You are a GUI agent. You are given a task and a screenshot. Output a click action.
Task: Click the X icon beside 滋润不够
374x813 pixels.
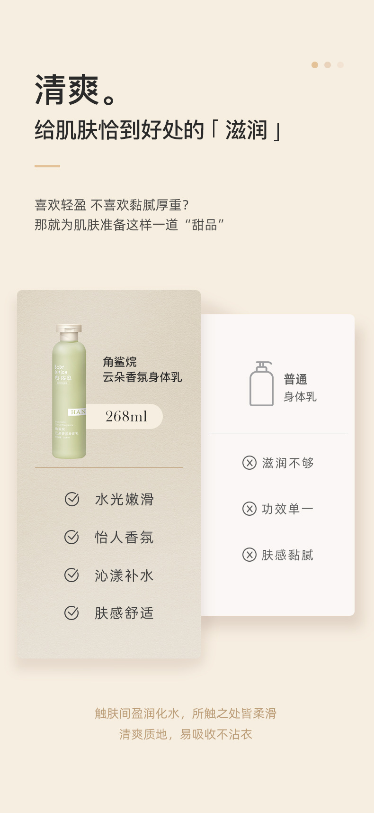click(x=249, y=463)
